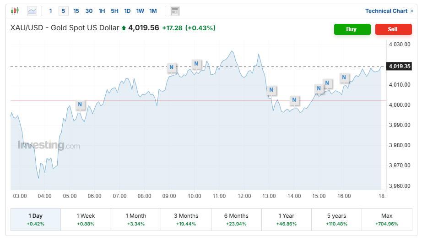Switch interval to 1D
Viewport: 422px width, 242px height.
127,11
